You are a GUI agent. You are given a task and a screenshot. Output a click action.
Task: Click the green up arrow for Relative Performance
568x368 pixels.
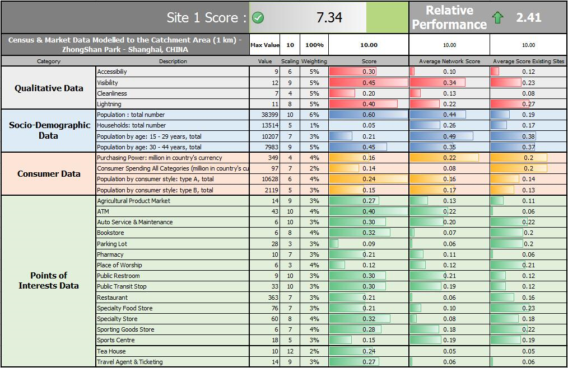click(x=498, y=17)
